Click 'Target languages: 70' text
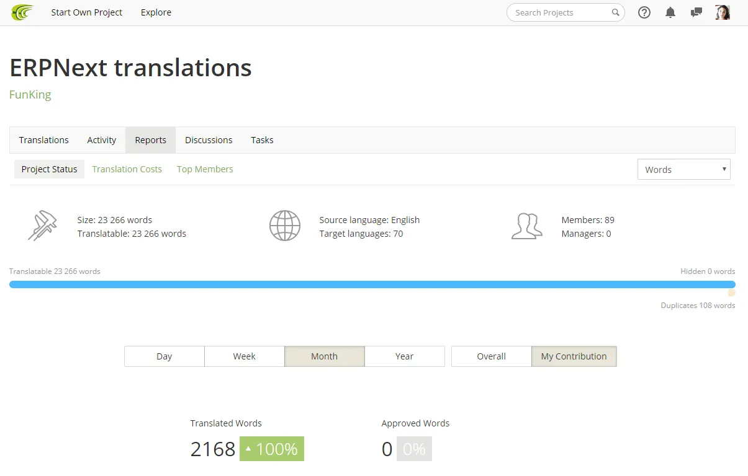The width and height of the screenshot is (748, 476). coord(361,234)
